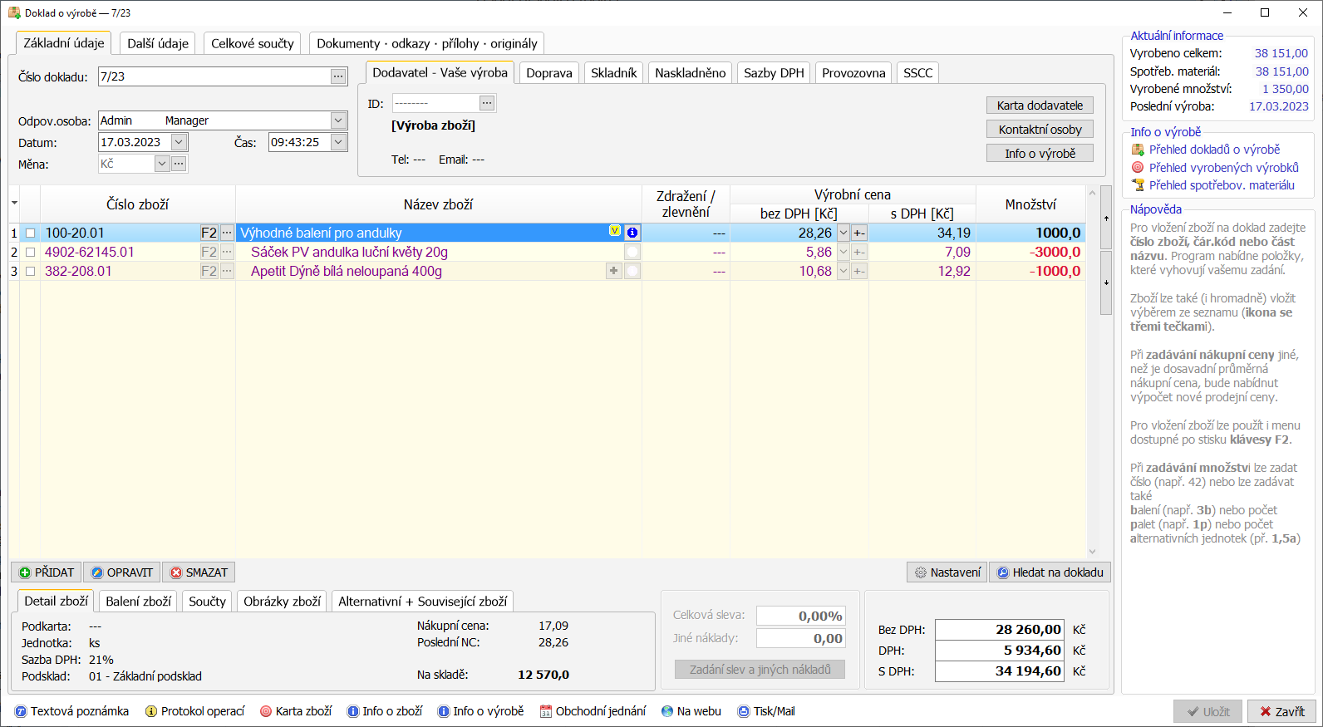
Task: Open currency Měna three-dots button
Action: pos(179,164)
